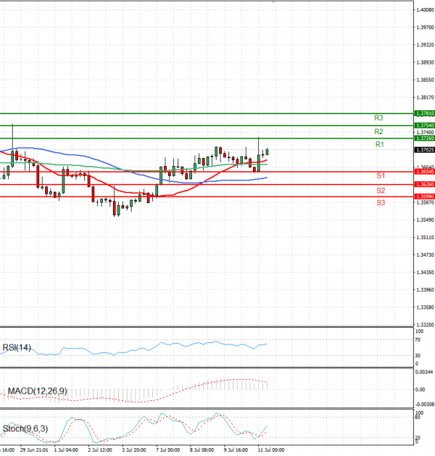Select the 1.37810 resistance price tag

[x=425, y=113]
